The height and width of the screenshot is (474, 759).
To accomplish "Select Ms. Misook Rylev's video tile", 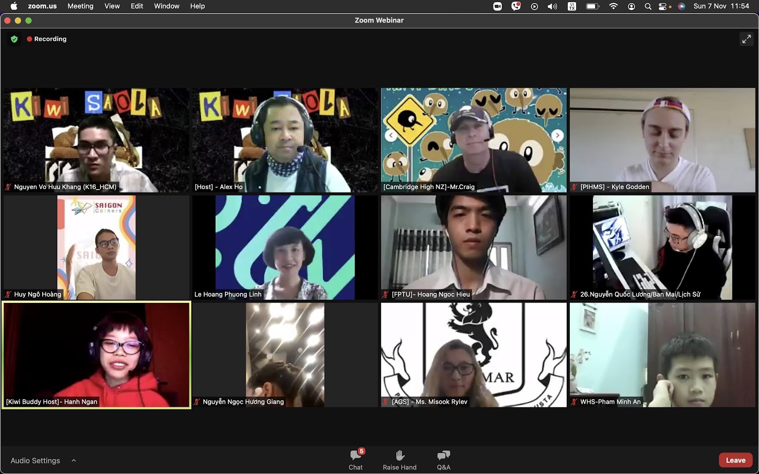I will click(474, 355).
